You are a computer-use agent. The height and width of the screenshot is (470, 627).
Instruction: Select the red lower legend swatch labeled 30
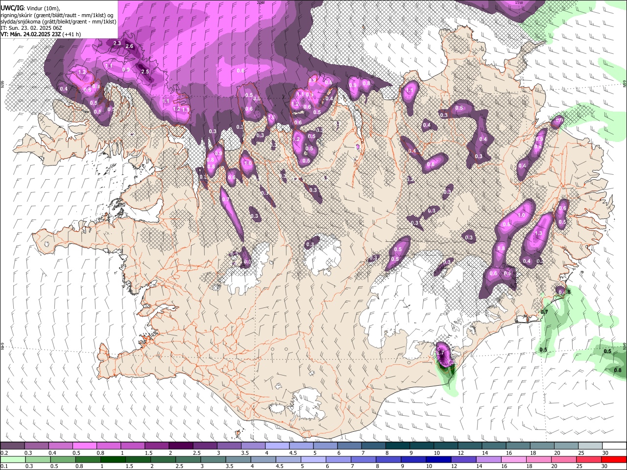(614, 459)
